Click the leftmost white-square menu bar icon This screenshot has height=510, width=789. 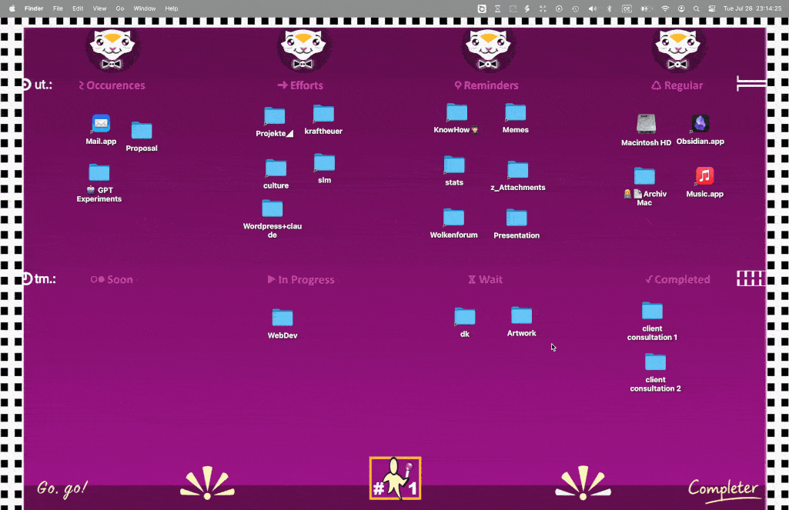point(482,8)
